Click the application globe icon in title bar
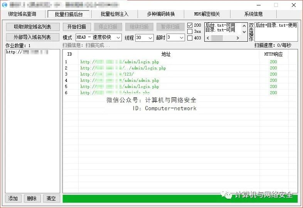The width and height of the screenshot is (303, 208). [x=5, y=5]
